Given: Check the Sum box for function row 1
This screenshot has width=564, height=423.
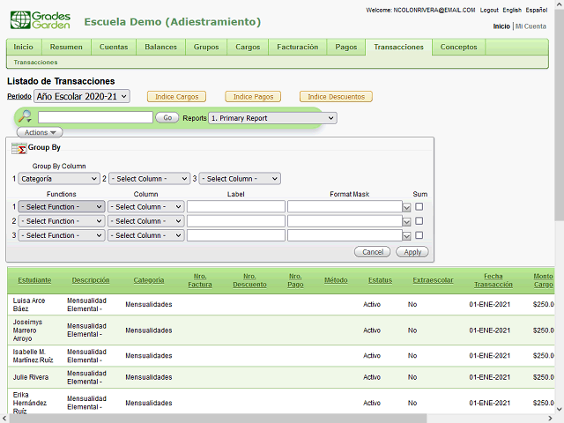Looking at the screenshot, I should (419, 207).
